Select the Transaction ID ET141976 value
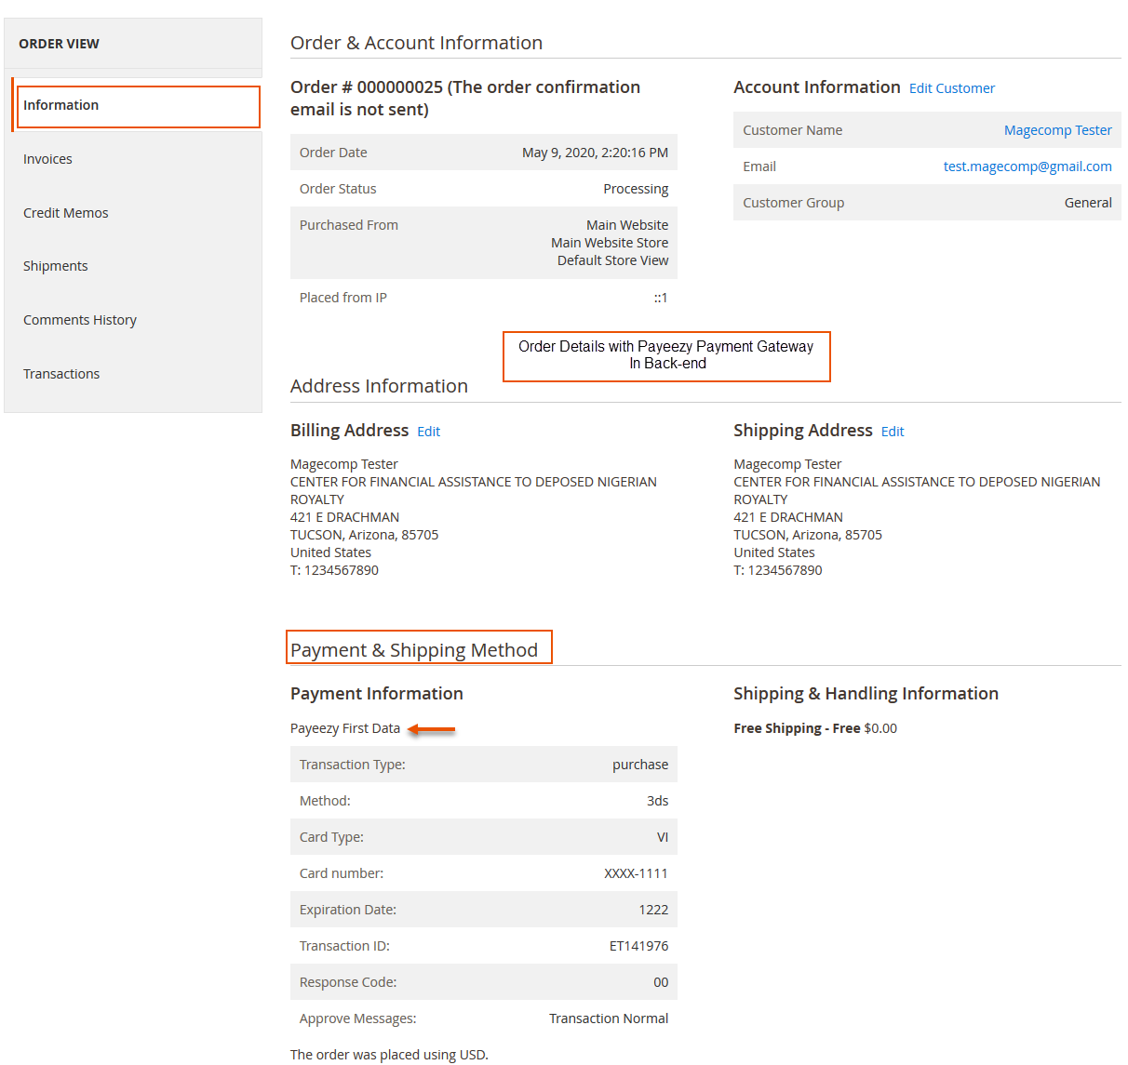The image size is (1128, 1065). (640, 945)
